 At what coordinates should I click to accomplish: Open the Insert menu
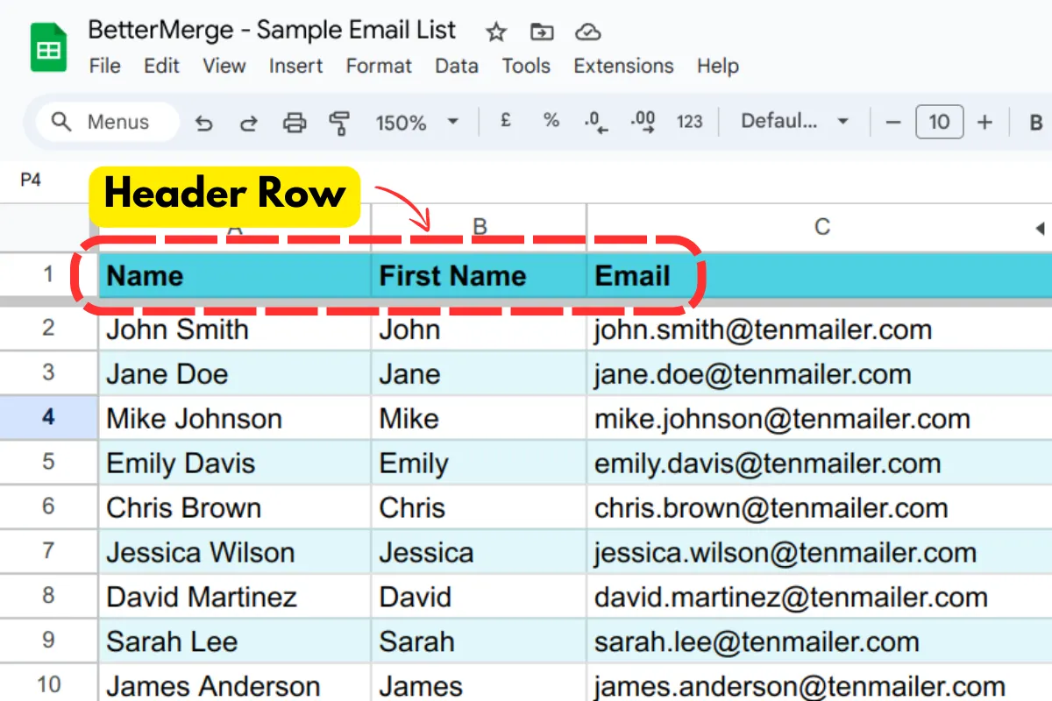point(295,66)
